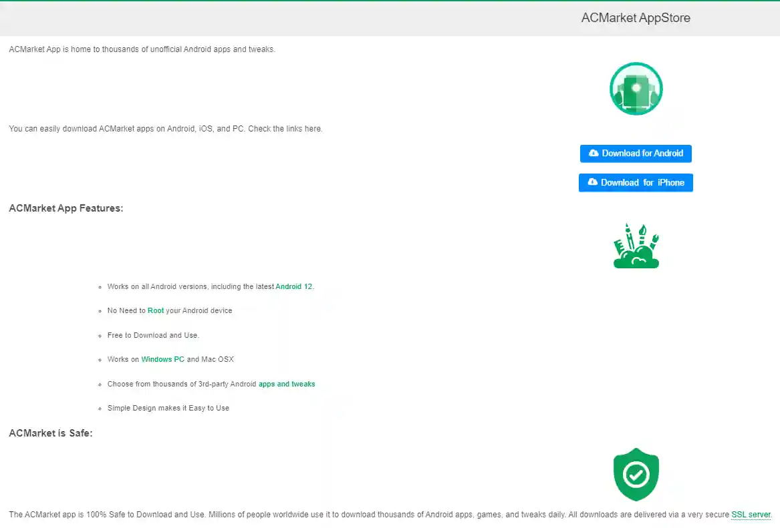Click the sentence about unofficial Android apps and tweaks
The width and height of the screenshot is (780, 528).
tap(142, 49)
